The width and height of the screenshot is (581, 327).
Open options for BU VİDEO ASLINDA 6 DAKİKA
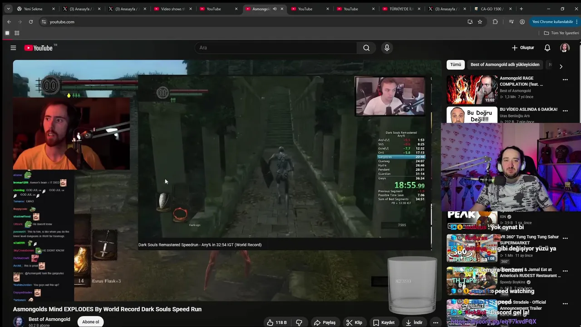click(565, 110)
